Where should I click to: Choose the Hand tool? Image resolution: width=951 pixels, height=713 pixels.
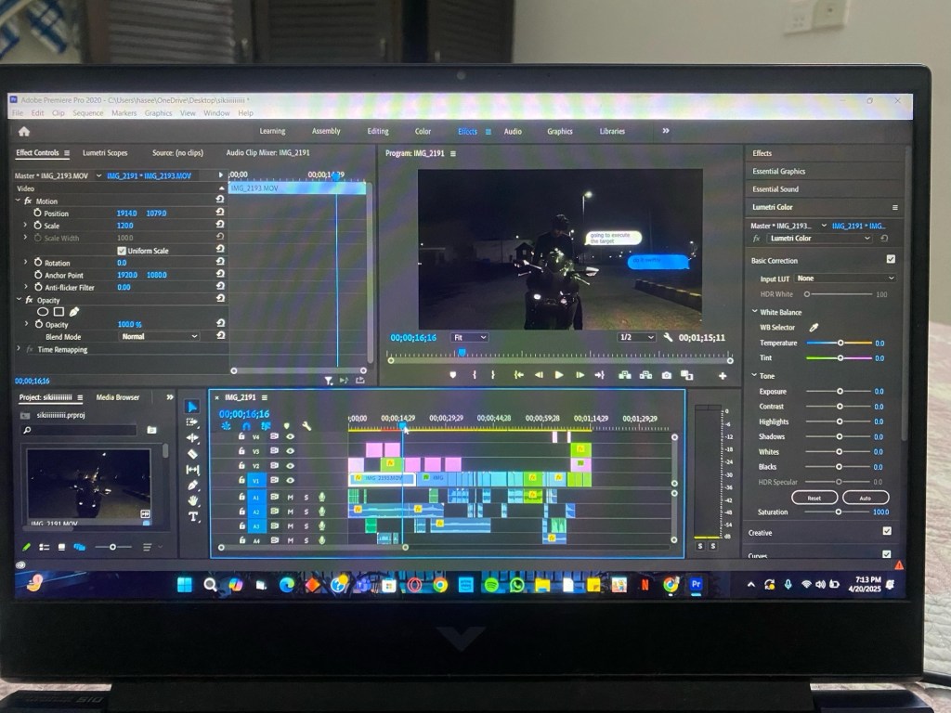click(193, 501)
